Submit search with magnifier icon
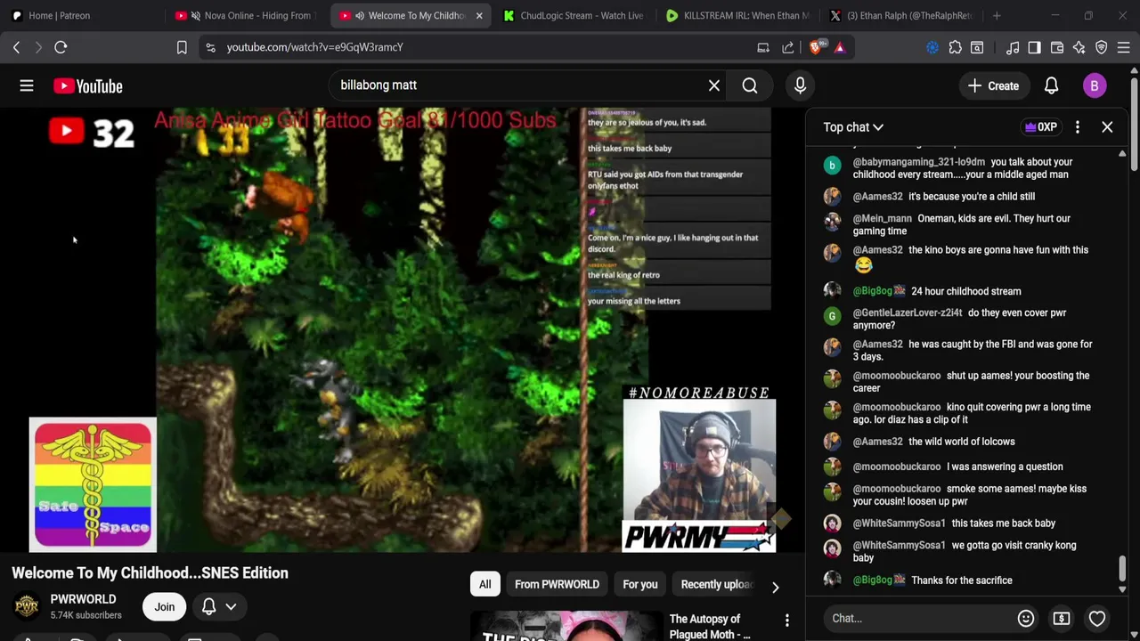 click(x=750, y=85)
